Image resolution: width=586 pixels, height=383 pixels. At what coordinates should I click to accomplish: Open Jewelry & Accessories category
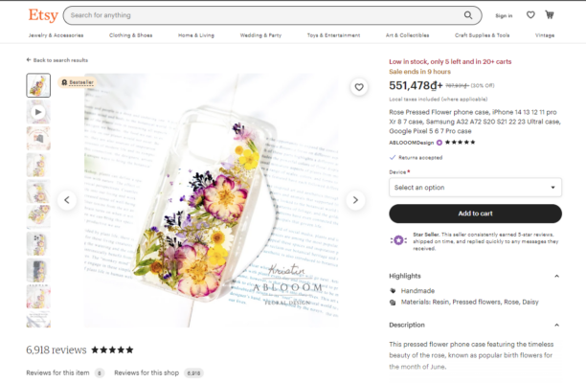[x=56, y=35]
